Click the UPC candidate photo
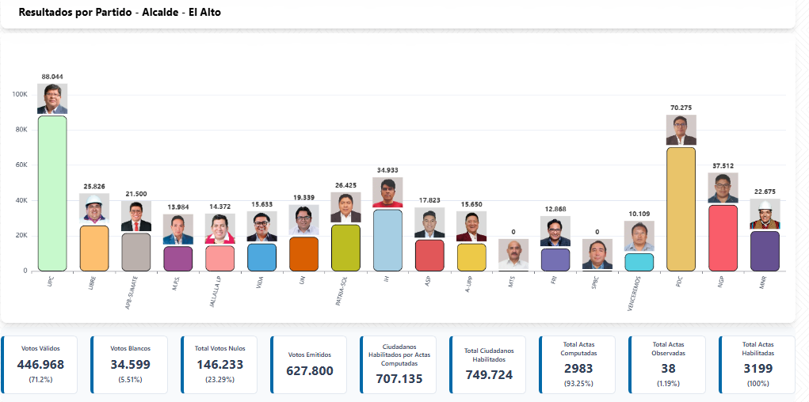Image resolution: width=809 pixels, height=402 pixels. [x=52, y=99]
